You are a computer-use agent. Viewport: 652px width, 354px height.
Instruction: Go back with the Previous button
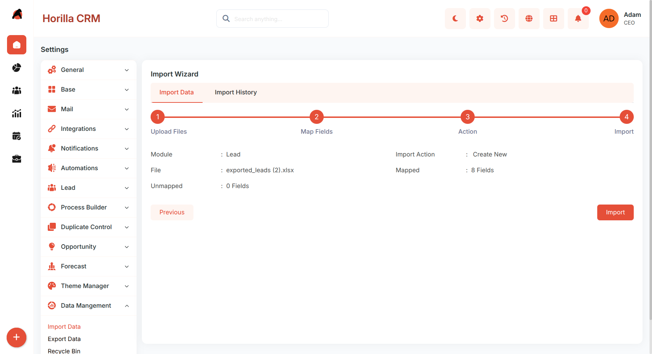[x=172, y=212]
